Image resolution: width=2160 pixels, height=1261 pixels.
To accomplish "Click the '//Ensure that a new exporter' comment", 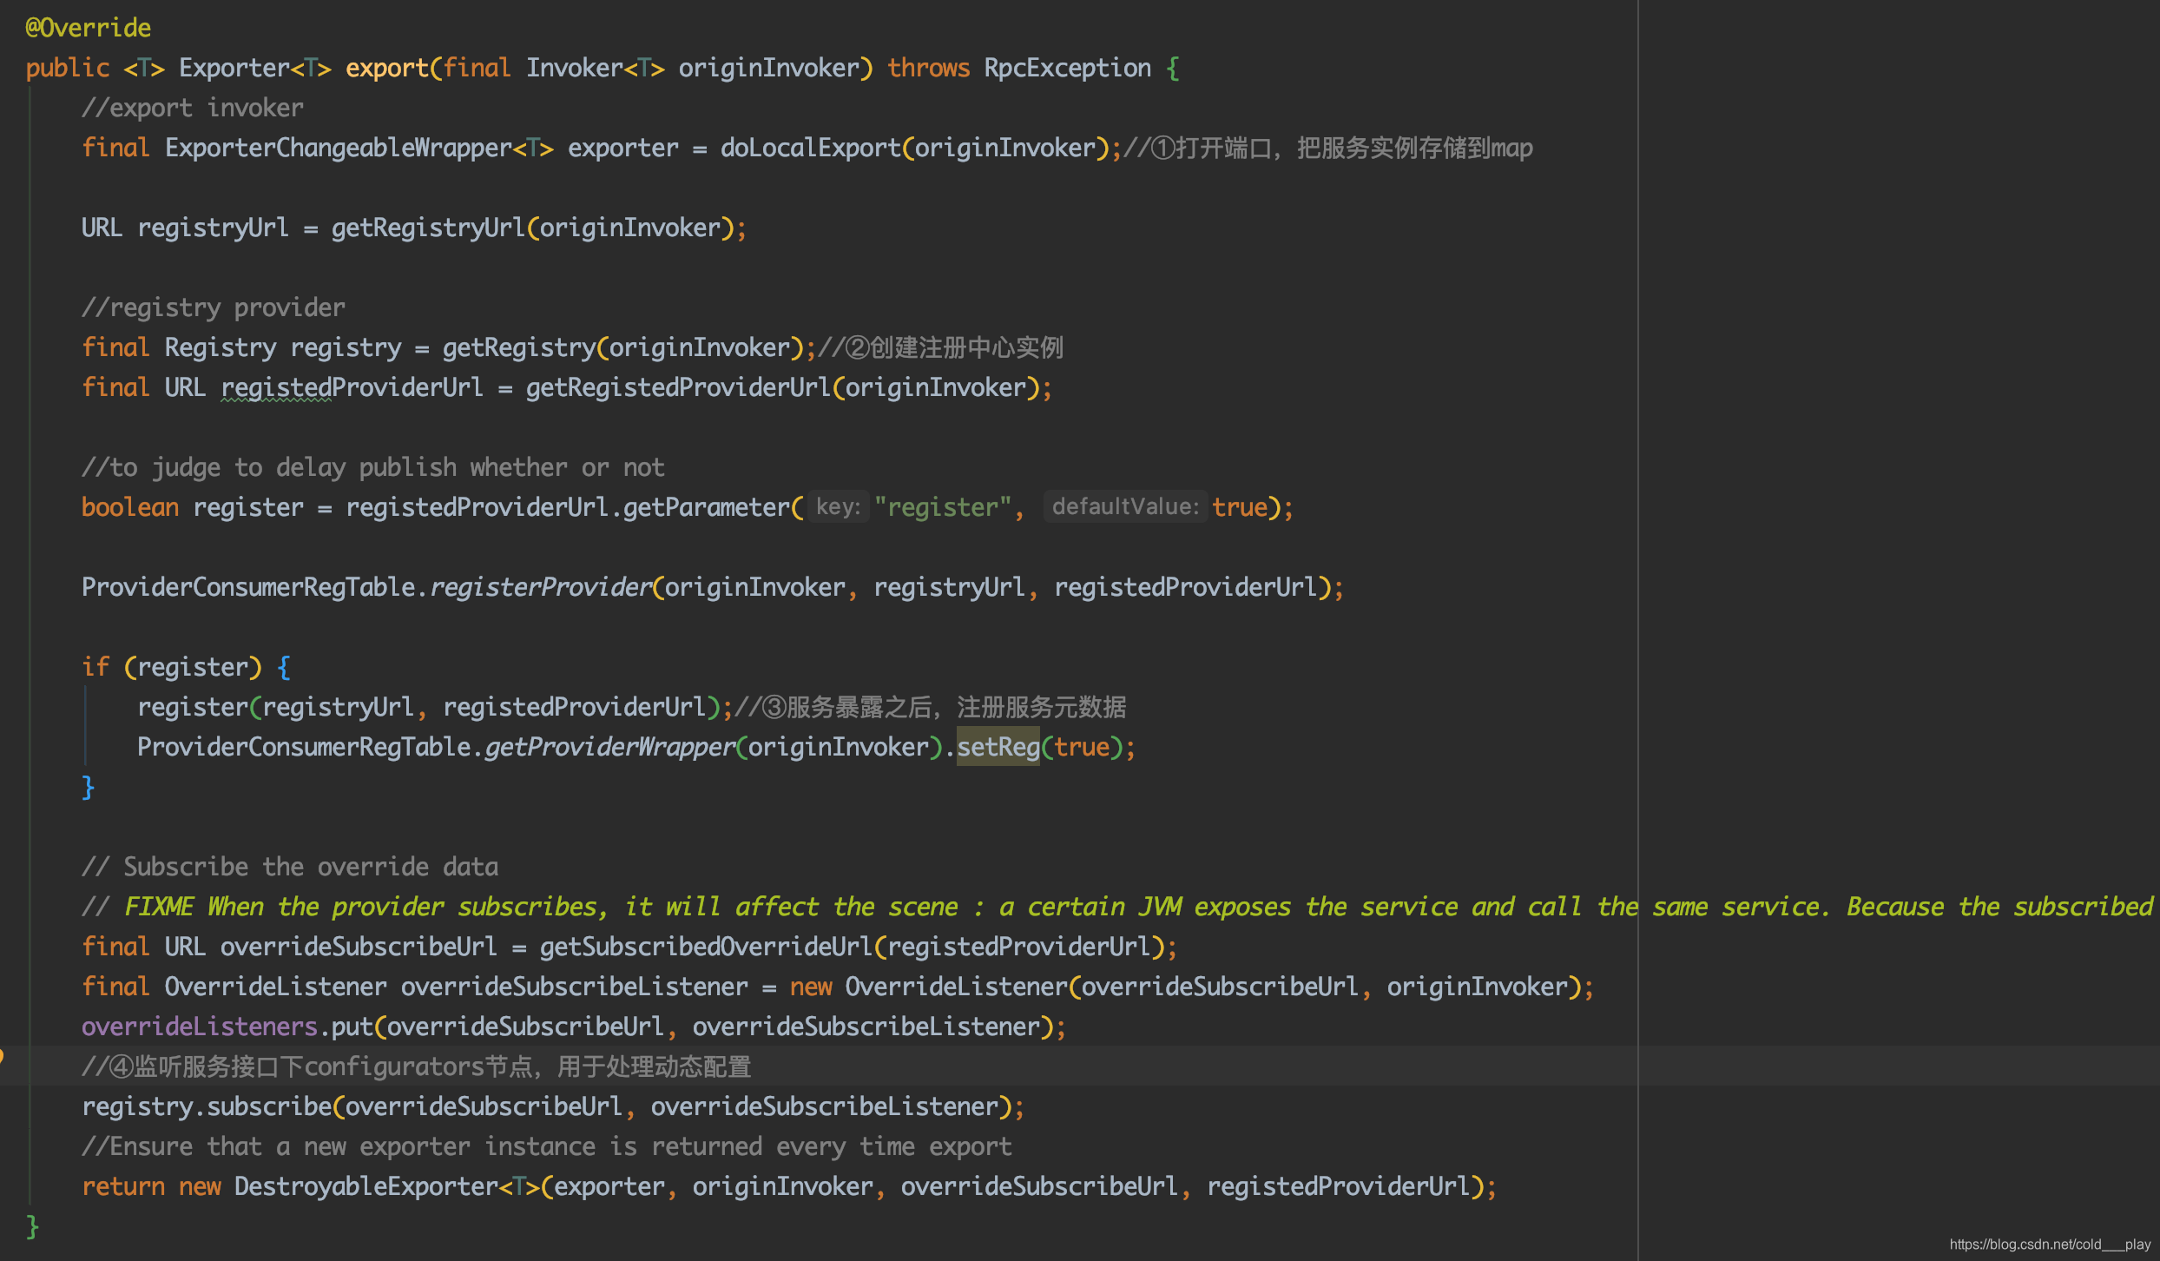I will click(547, 1146).
